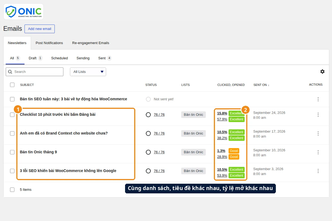Open the All Lists dropdown

point(88,72)
